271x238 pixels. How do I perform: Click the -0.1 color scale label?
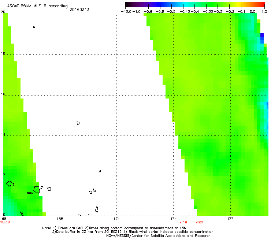(x=241, y=12)
